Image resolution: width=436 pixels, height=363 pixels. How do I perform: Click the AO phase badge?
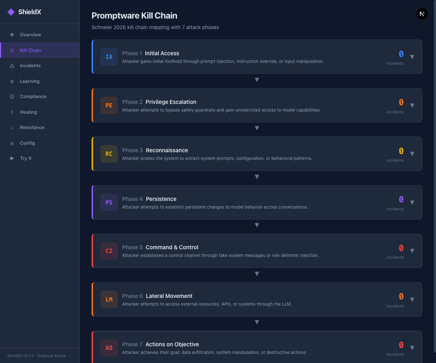click(x=109, y=348)
